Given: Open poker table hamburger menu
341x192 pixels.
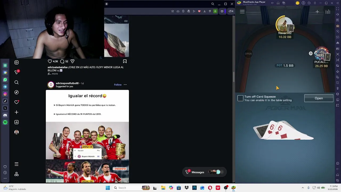Looking at the screenshot, I should (x=242, y=11).
